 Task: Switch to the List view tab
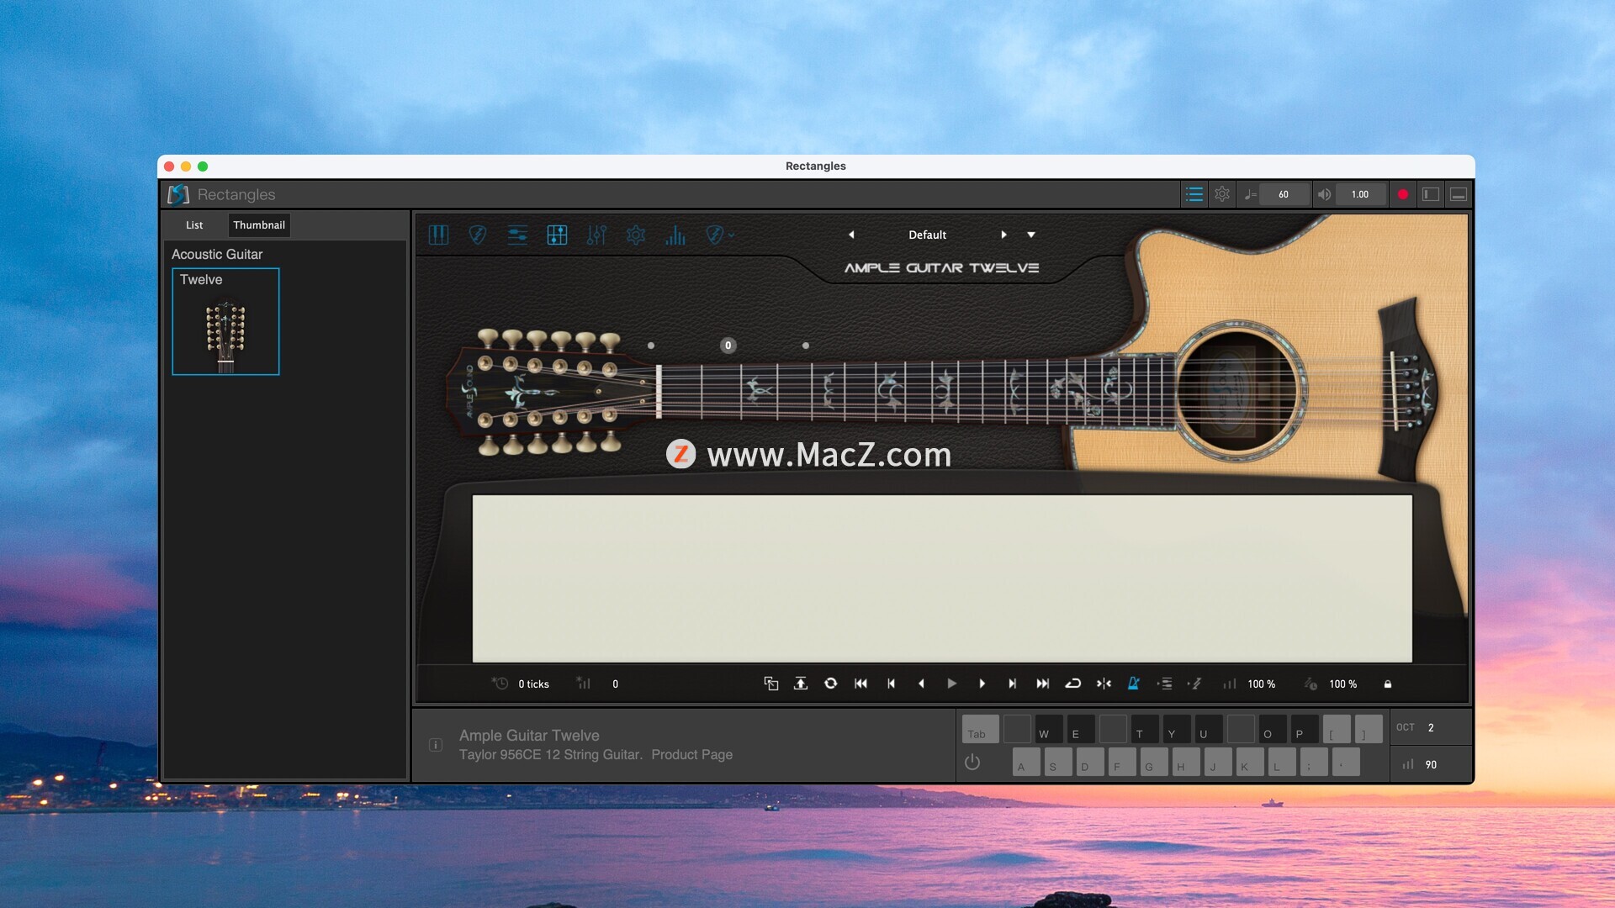[x=194, y=225]
